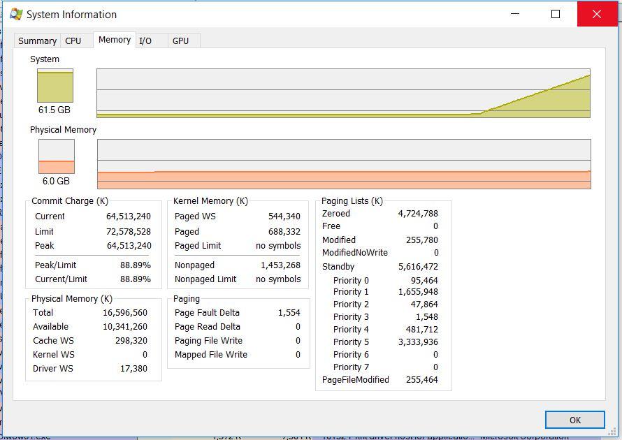
Task: Click the Physical Memory 6.0 GB gauge
Action: coord(56,156)
